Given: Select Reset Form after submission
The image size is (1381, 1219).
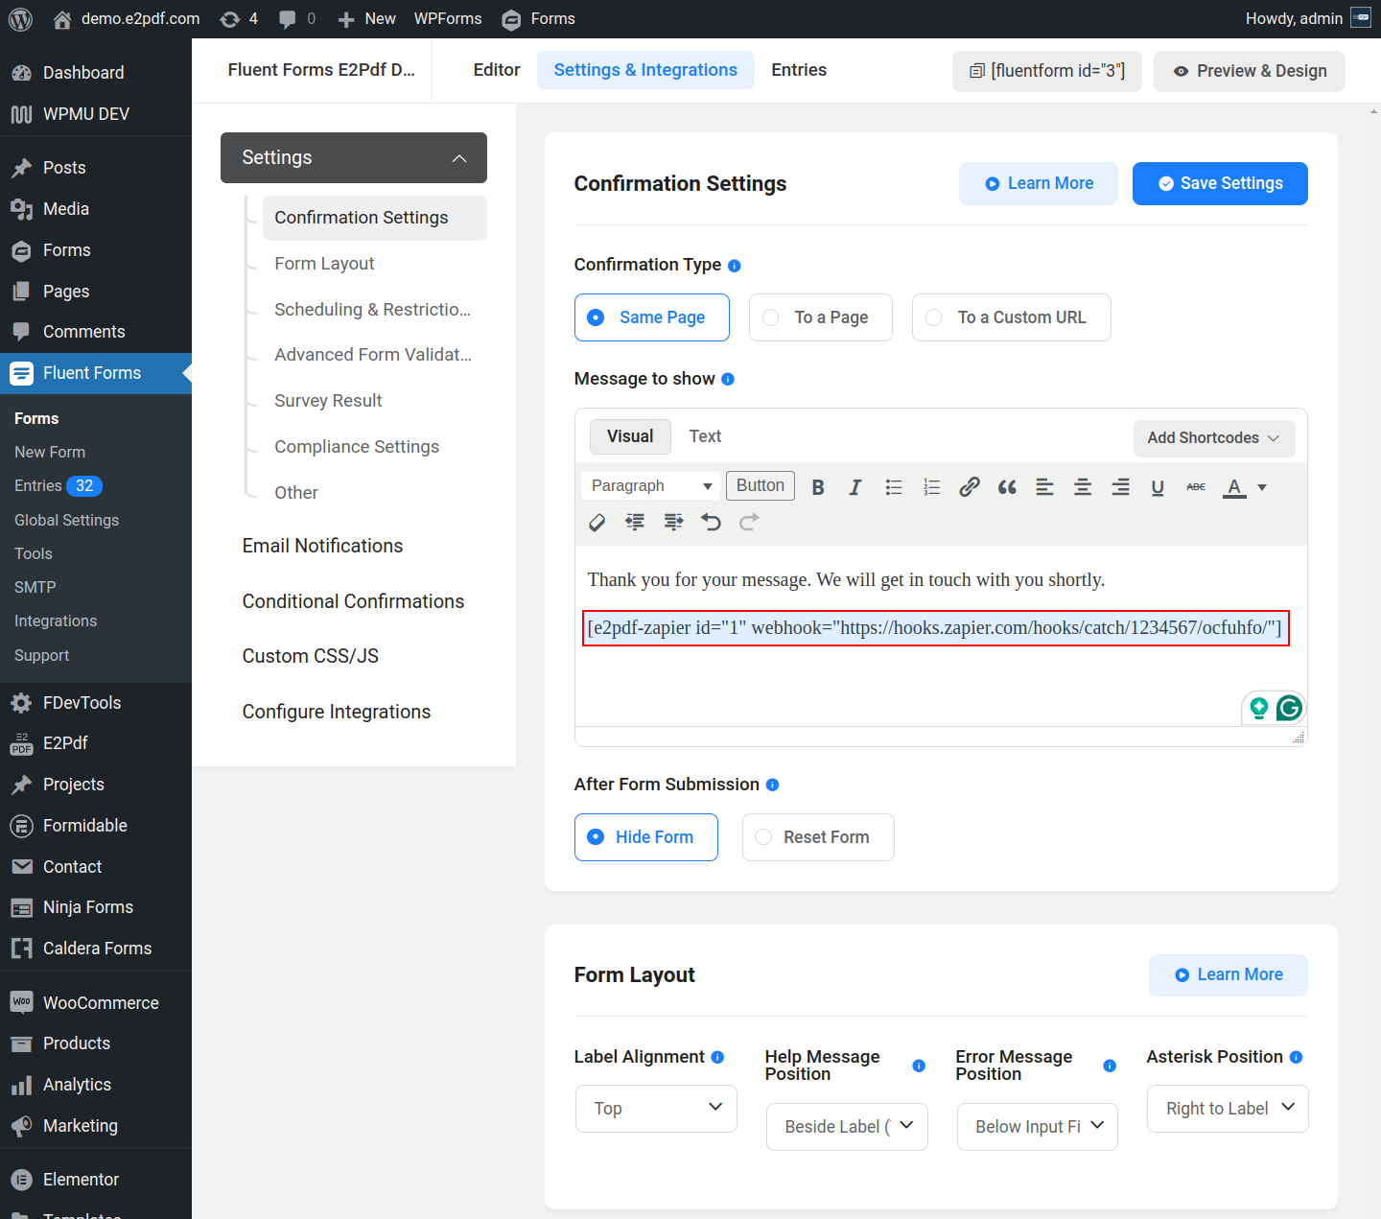Looking at the screenshot, I should pos(817,837).
